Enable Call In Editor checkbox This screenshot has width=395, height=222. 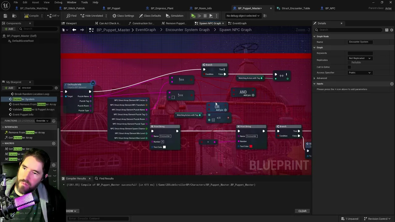click(x=349, y=67)
